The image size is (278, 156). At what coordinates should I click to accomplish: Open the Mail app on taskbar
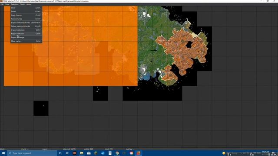(x=89, y=153)
